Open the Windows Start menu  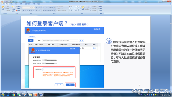(3, 95)
